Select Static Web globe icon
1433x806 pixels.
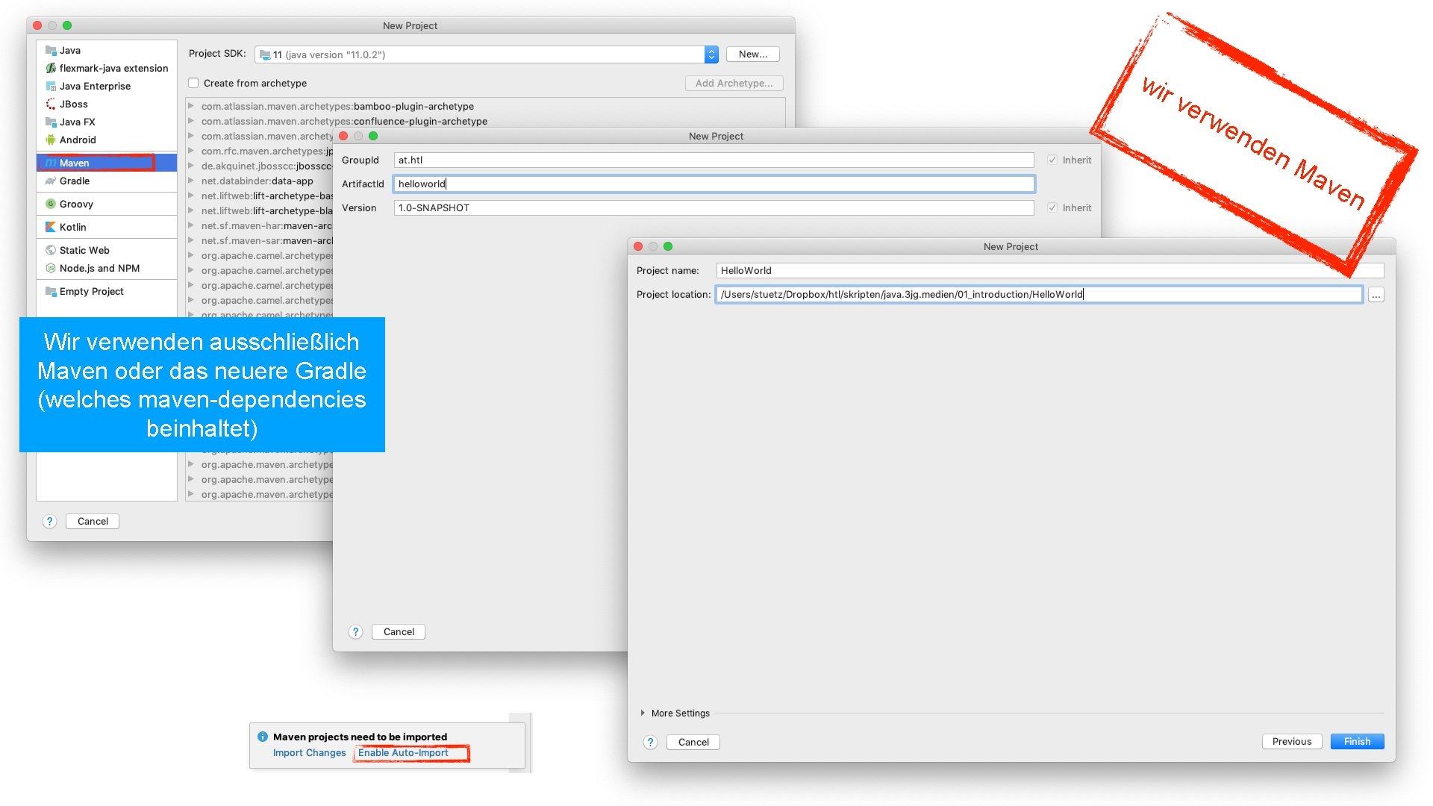[51, 250]
